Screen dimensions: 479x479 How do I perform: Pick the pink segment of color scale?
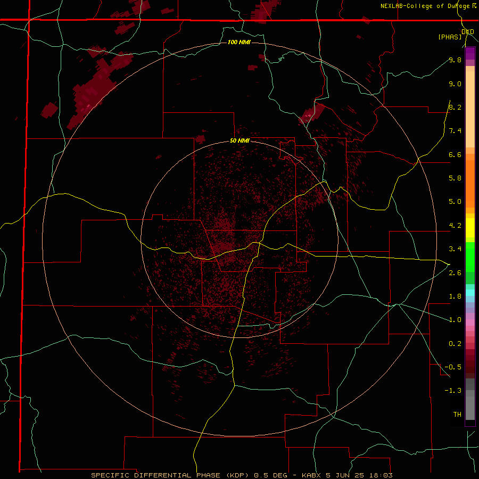470,323
